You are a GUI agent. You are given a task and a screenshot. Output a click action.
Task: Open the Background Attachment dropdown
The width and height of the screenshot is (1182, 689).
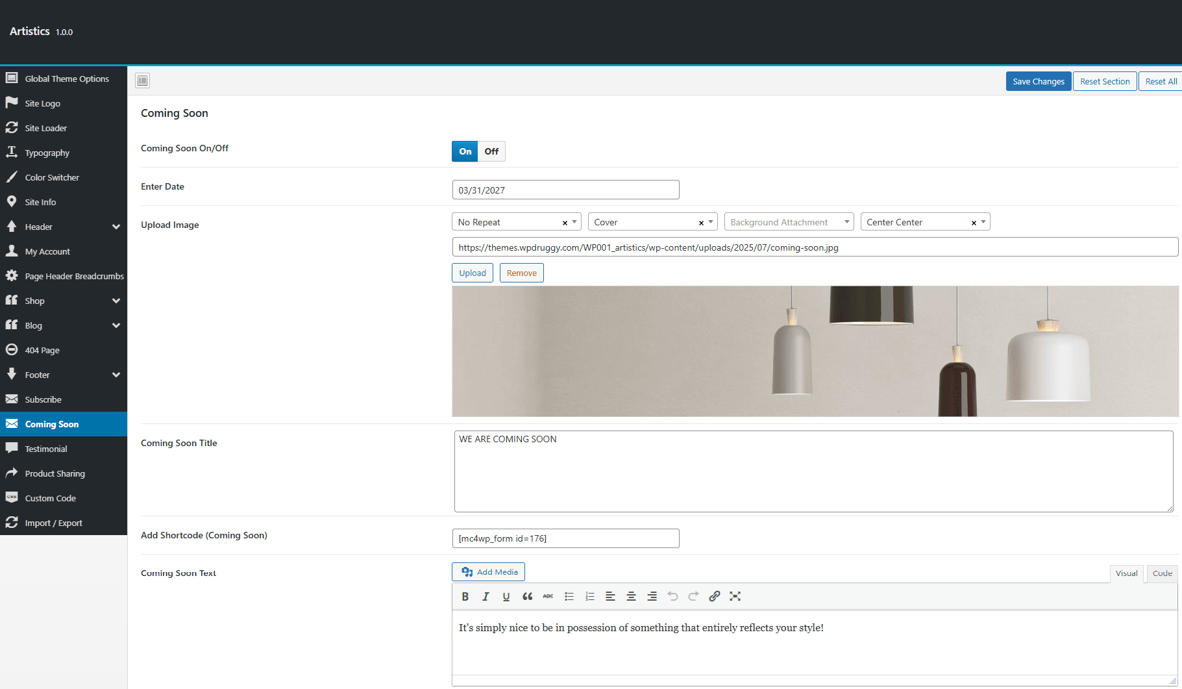coord(789,222)
